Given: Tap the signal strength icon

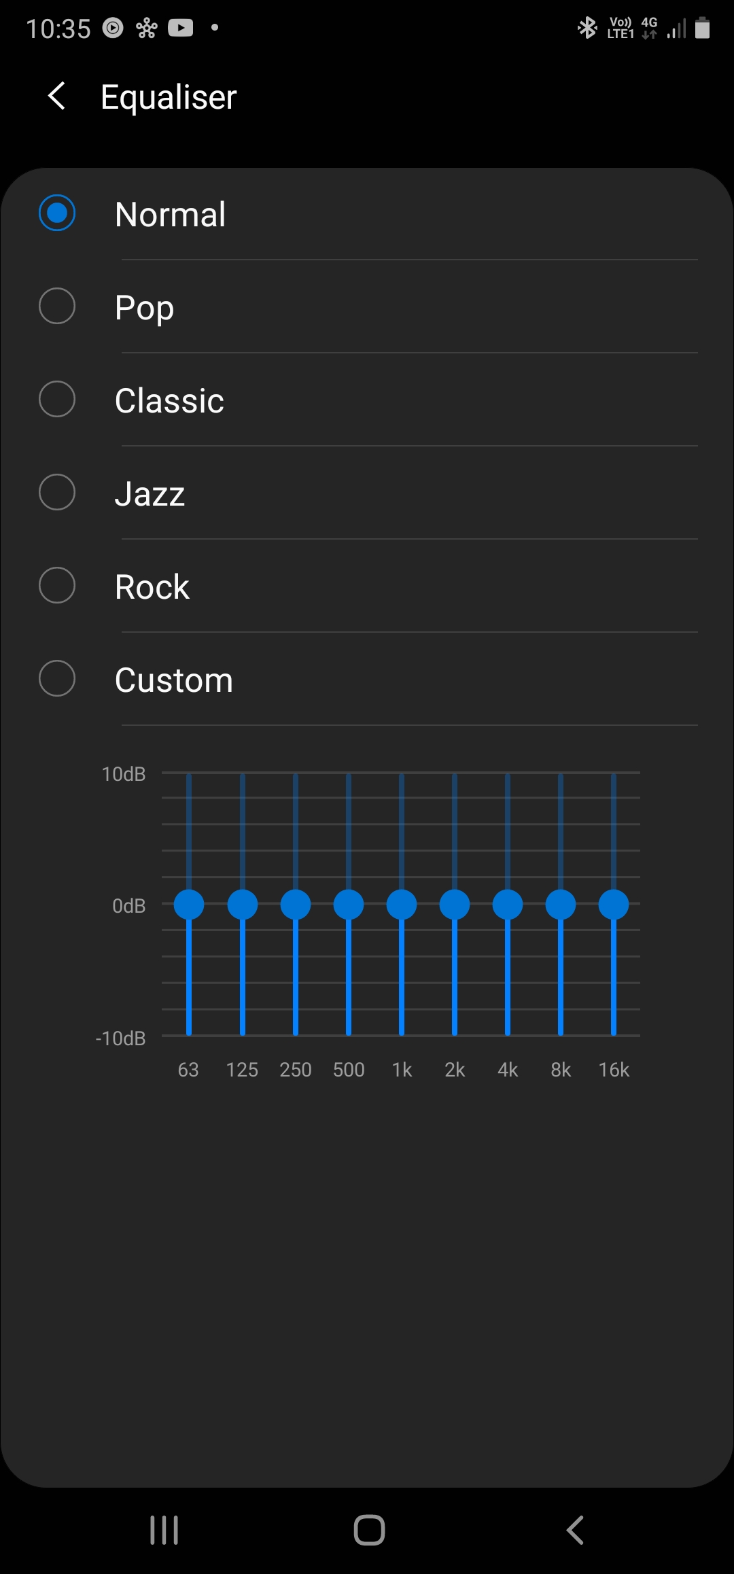Looking at the screenshot, I should click(677, 29).
